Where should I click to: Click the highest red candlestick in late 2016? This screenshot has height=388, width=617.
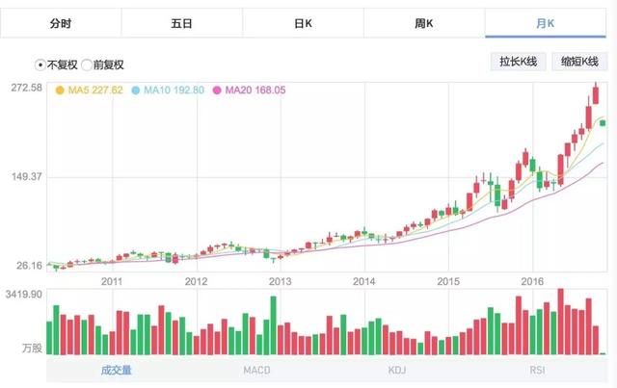596,95
